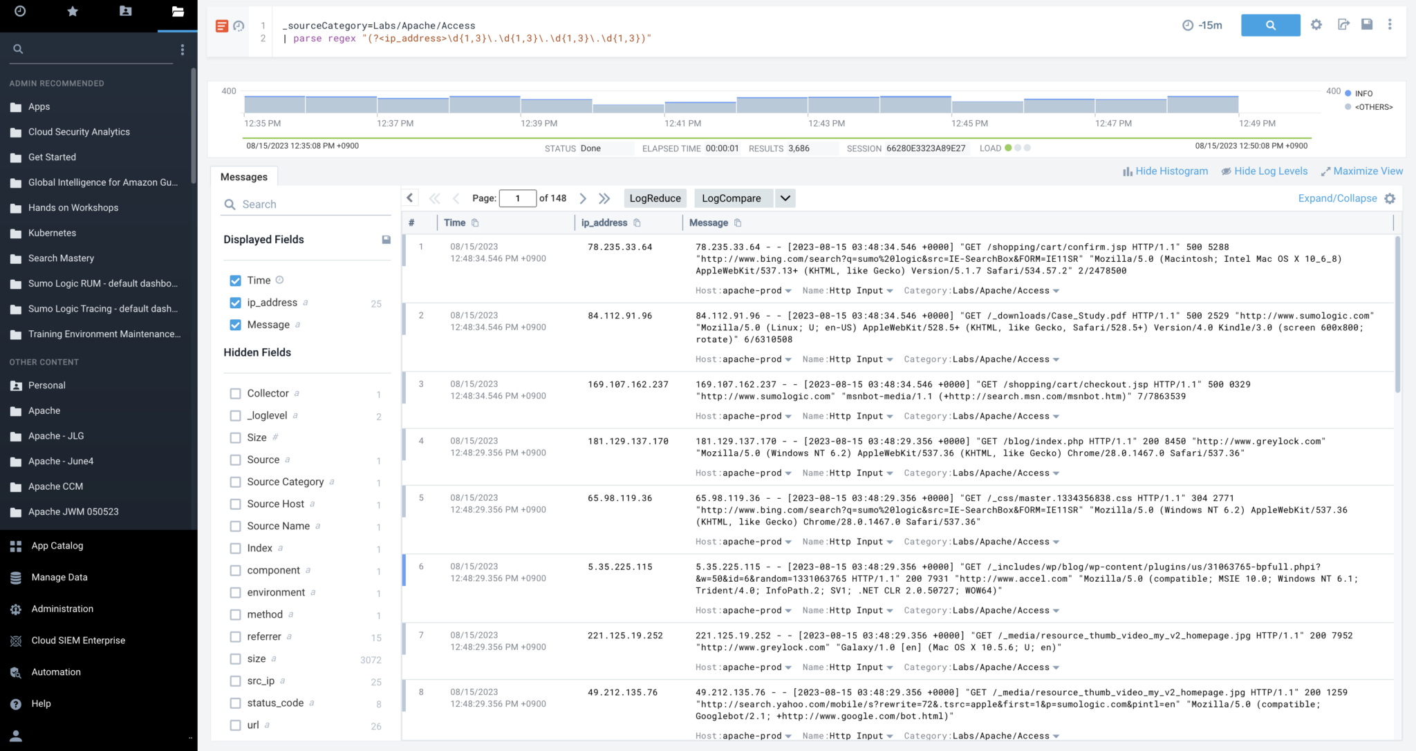Uncheck the ip_address displayed field

tap(235, 303)
